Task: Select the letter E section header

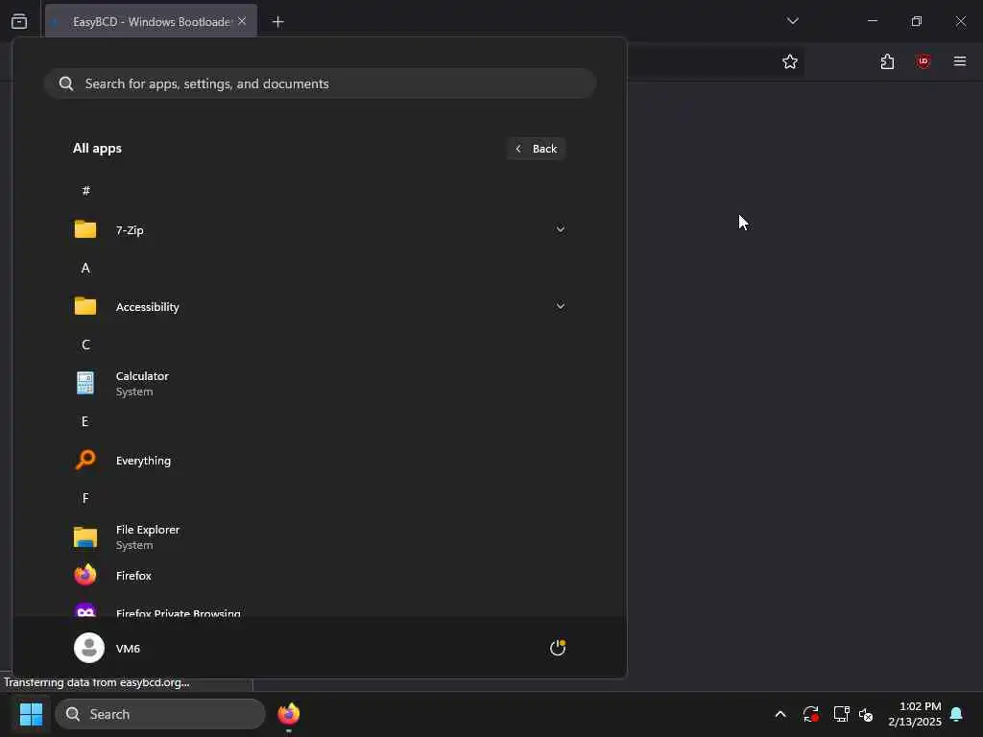Action: click(85, 422)
